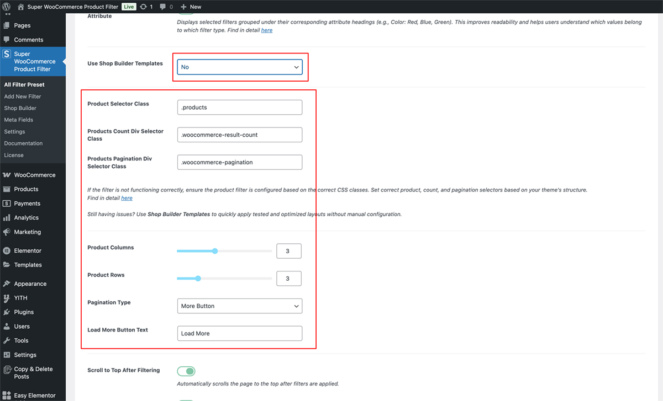
Task: Click the Product Rows slider handle
Action: point(198,279)
